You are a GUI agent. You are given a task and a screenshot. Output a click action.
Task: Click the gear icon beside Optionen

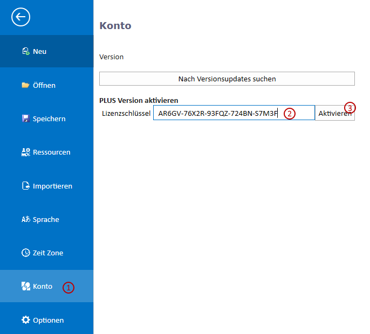point(25,320)
